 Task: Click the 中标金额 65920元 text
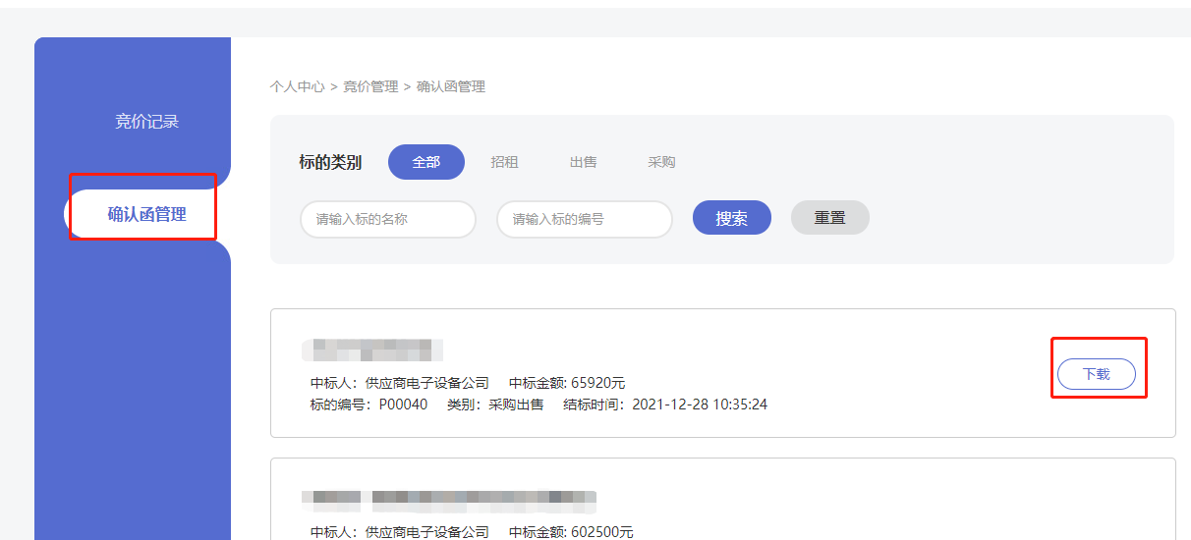[567, 383]
